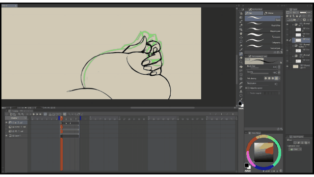Collapse the top animation folder in layers
The image size is (314, 177).
point(293,25)
